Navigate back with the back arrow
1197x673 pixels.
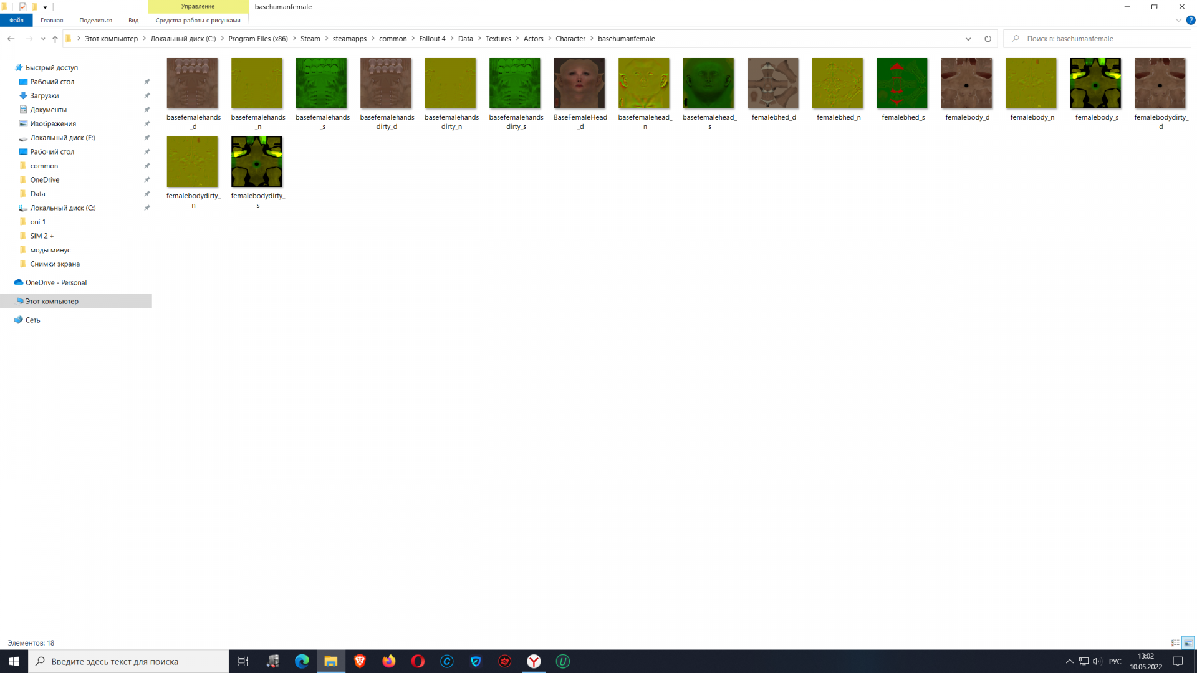(x=11, y=39)
